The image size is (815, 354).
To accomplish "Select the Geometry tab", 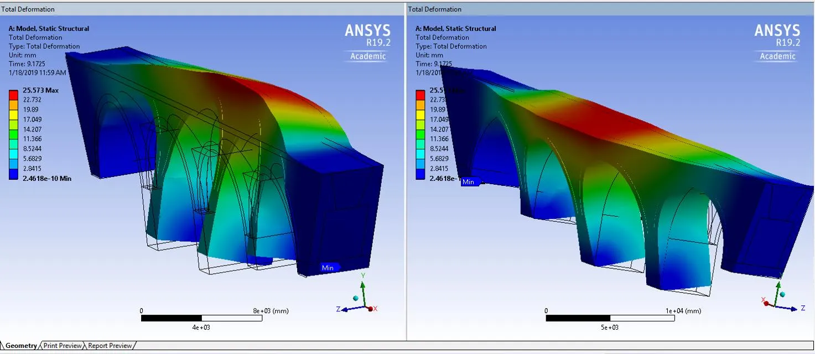I will coord(21,346).
